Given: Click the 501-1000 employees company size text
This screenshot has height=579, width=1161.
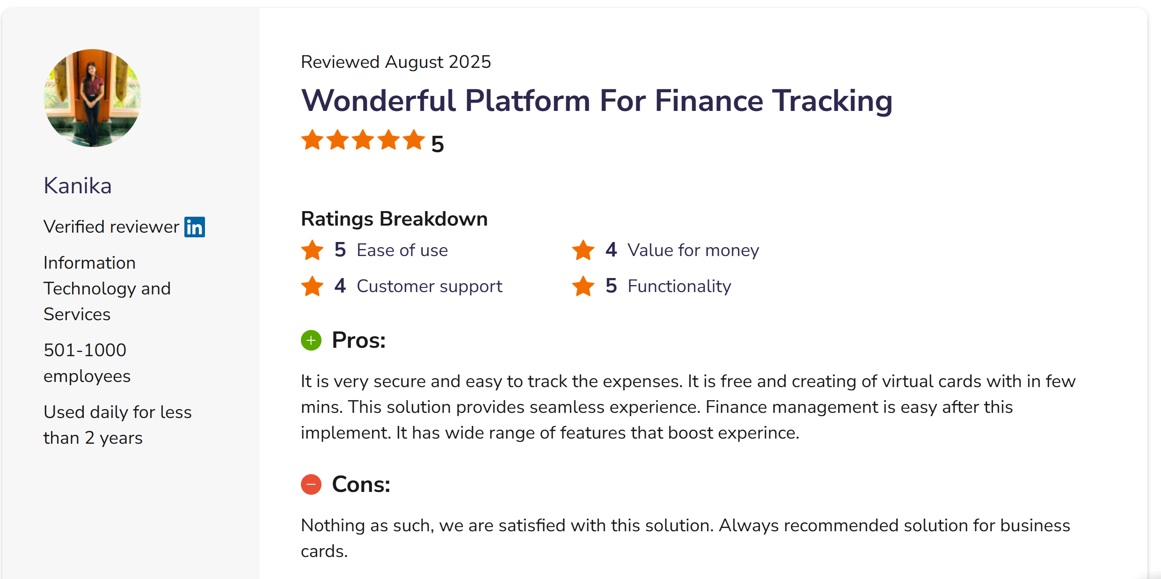Looking at the screenshot, I should [87, 363].
